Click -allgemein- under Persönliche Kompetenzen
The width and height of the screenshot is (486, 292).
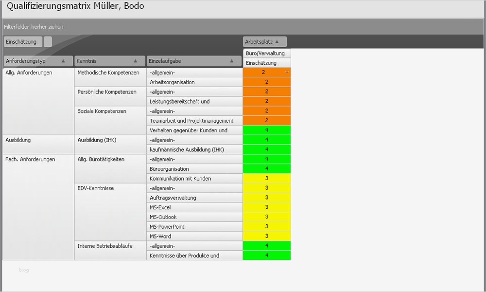(x=195, y=92)
